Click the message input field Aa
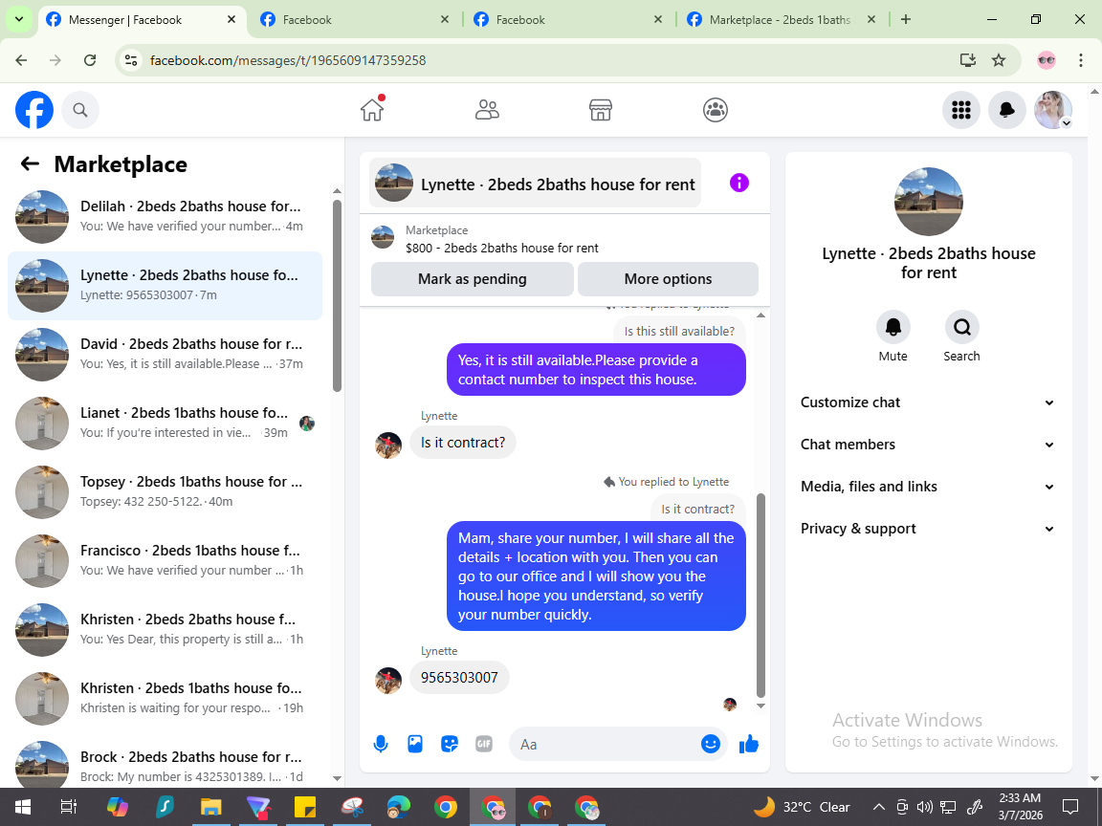This screenshot has width=1102, height=826. click(605, 744)
